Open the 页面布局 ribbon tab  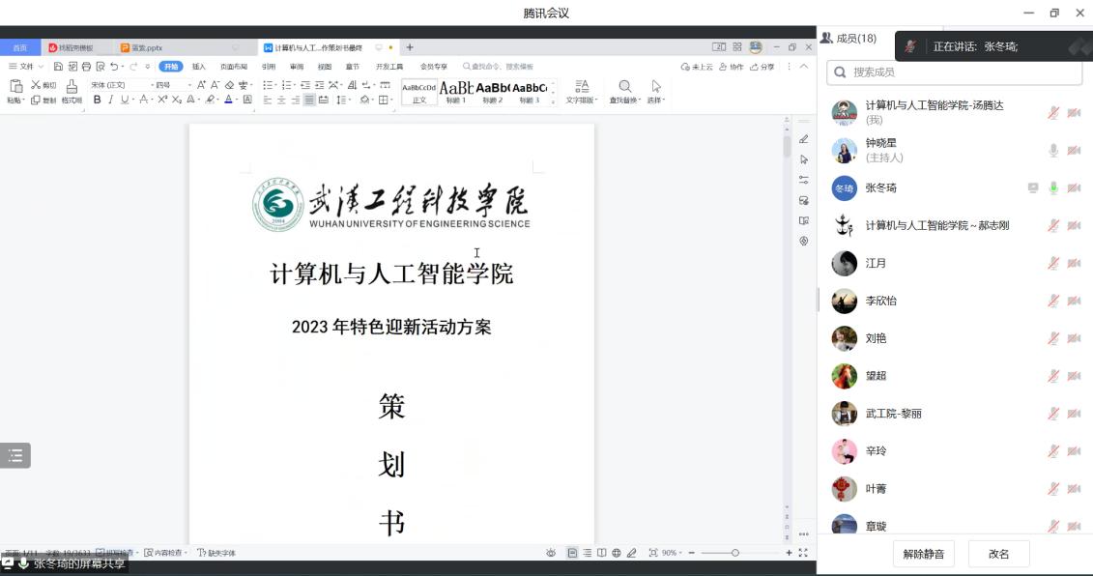pyautogui.click(x=233, y=67)
